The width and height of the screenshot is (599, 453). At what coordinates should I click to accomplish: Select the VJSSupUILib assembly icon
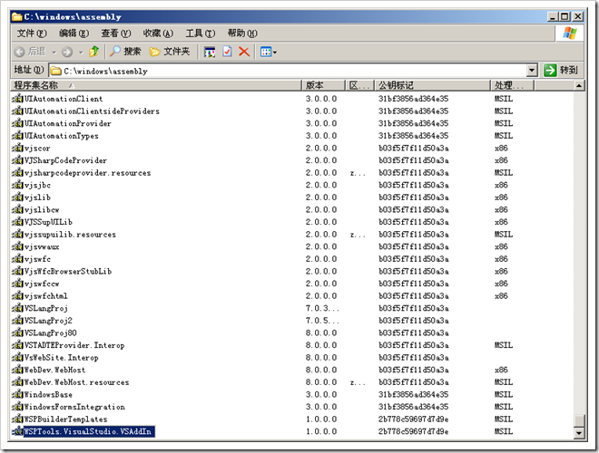pyautogui.click(x=17, y=222)
